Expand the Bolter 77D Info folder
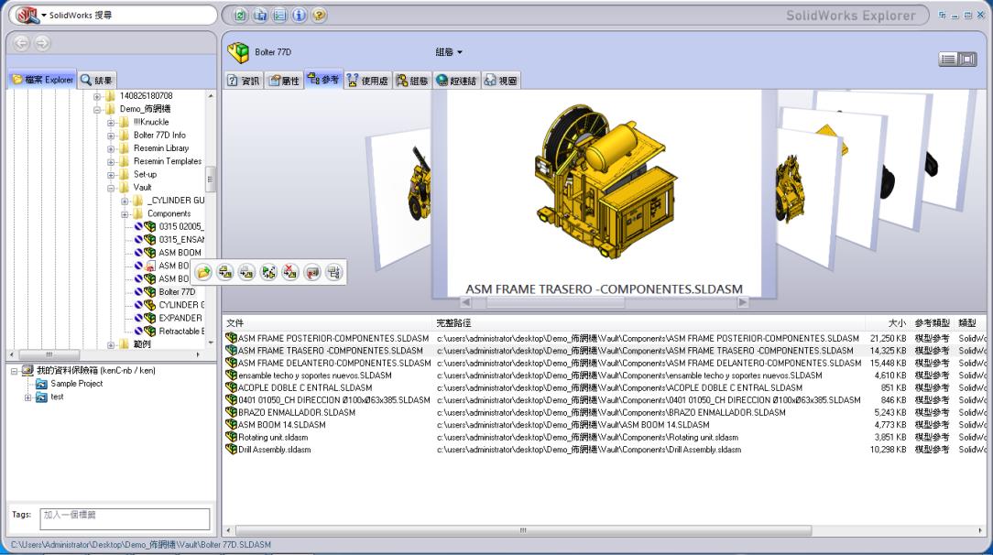993x555 pixels. click(112, 135)
